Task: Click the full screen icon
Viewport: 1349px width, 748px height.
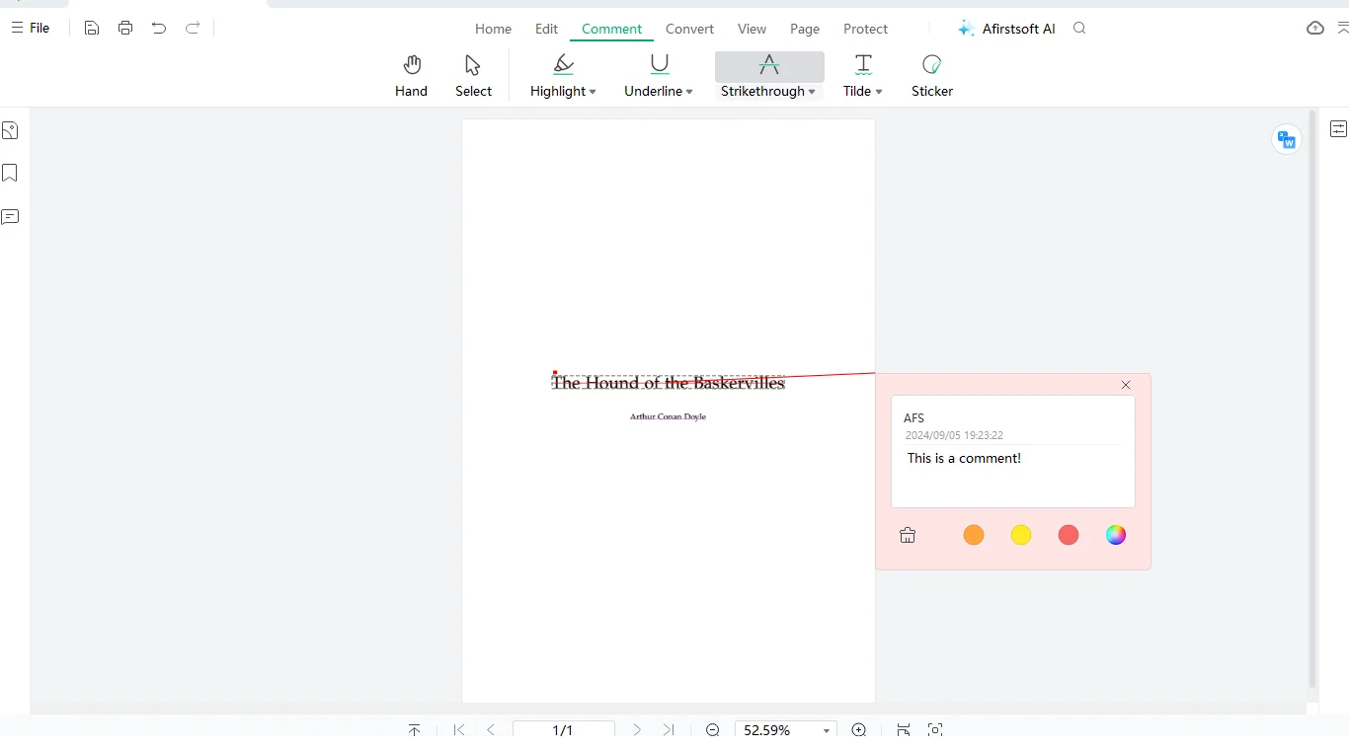Action: tap(935, 730)
